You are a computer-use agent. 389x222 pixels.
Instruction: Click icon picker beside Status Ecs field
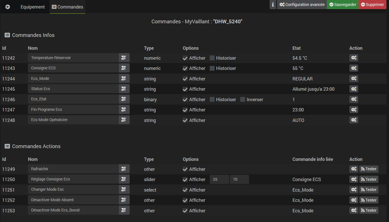click(124, 89)
